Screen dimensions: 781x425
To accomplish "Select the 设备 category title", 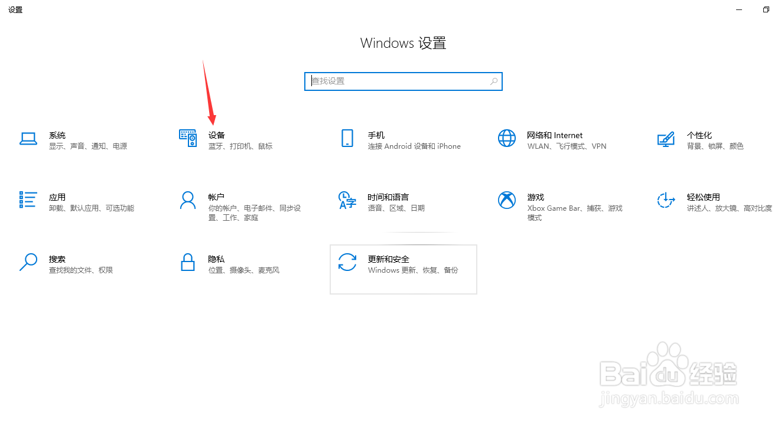I will click(217, 135).
